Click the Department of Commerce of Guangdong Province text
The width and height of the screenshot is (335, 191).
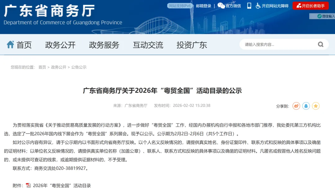point(63,23)
